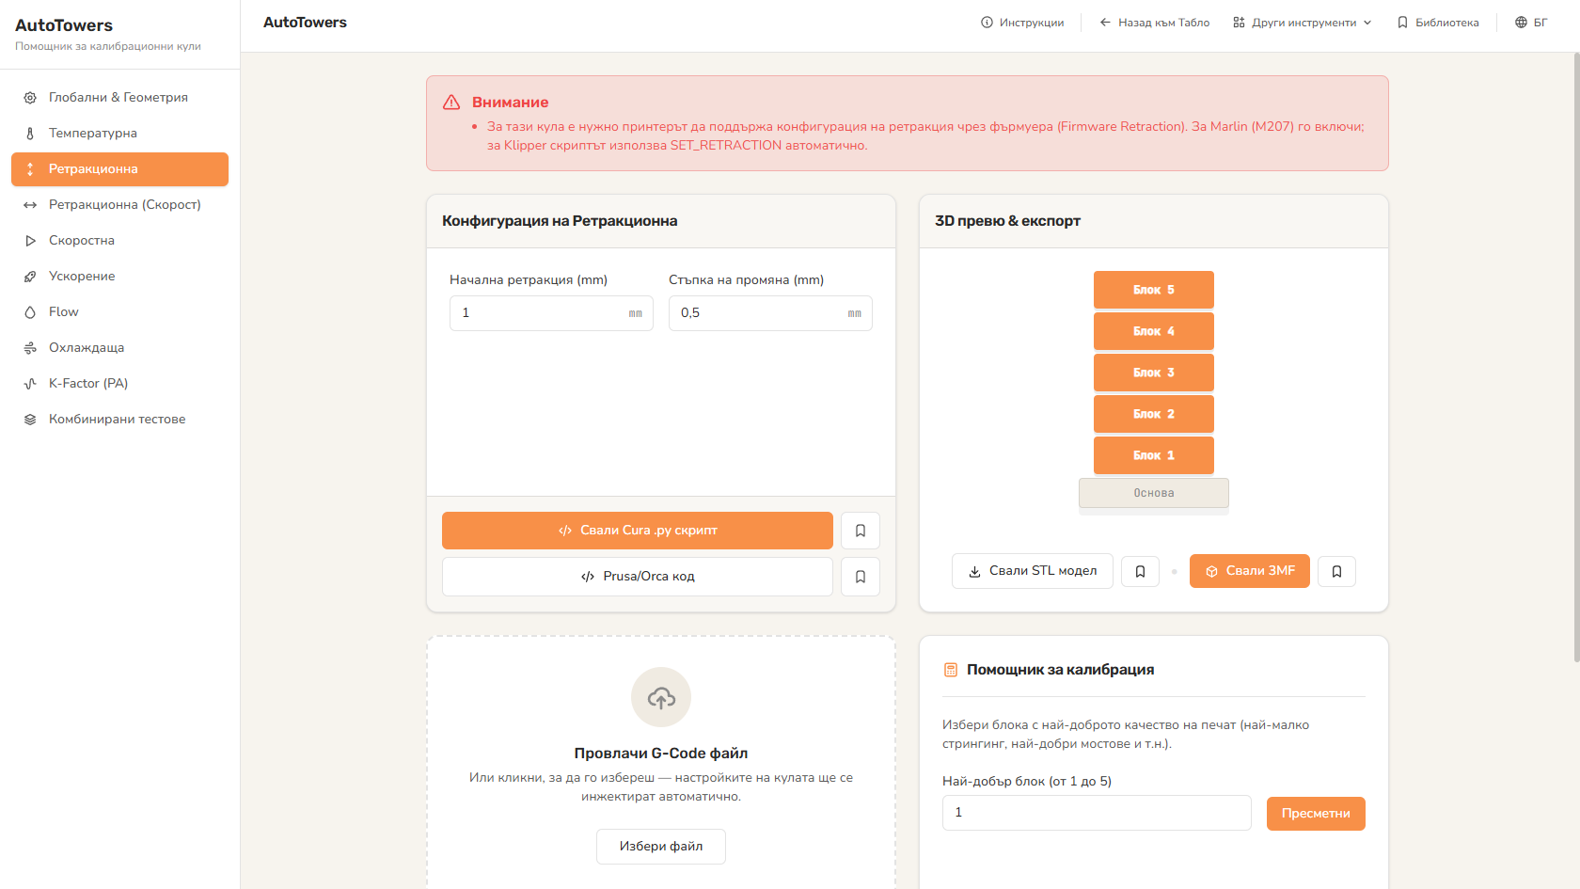Focus the Начална ретракция input field
Screen dimensions: 1580x889
pyautogui.click(x=551, y=313)
